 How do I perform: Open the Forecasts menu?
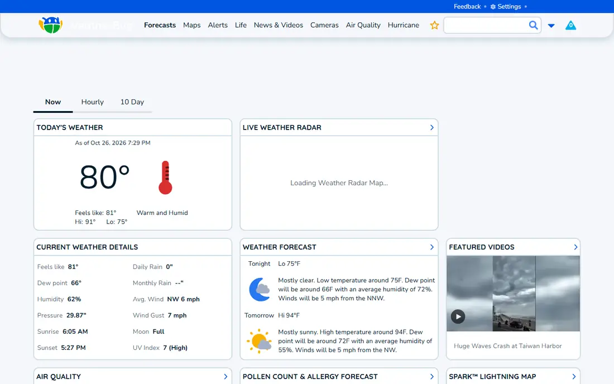pyautogui.click(x=160, y=25)
